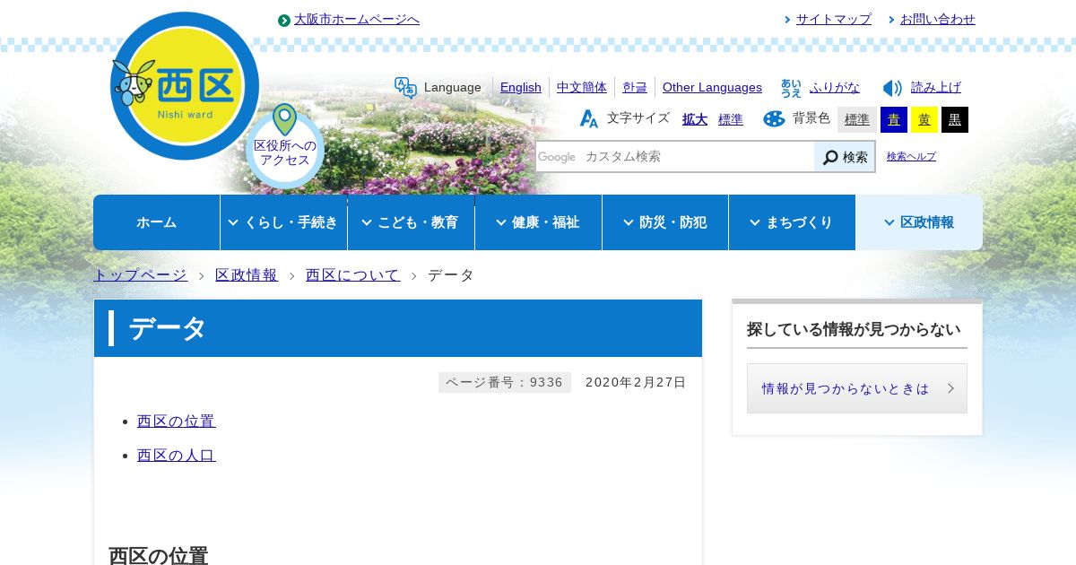Image resolution: width=1076 pixels, height=565 pixels.
Task: Click the read-aloud speaker icon
Action: pos(892,88)
